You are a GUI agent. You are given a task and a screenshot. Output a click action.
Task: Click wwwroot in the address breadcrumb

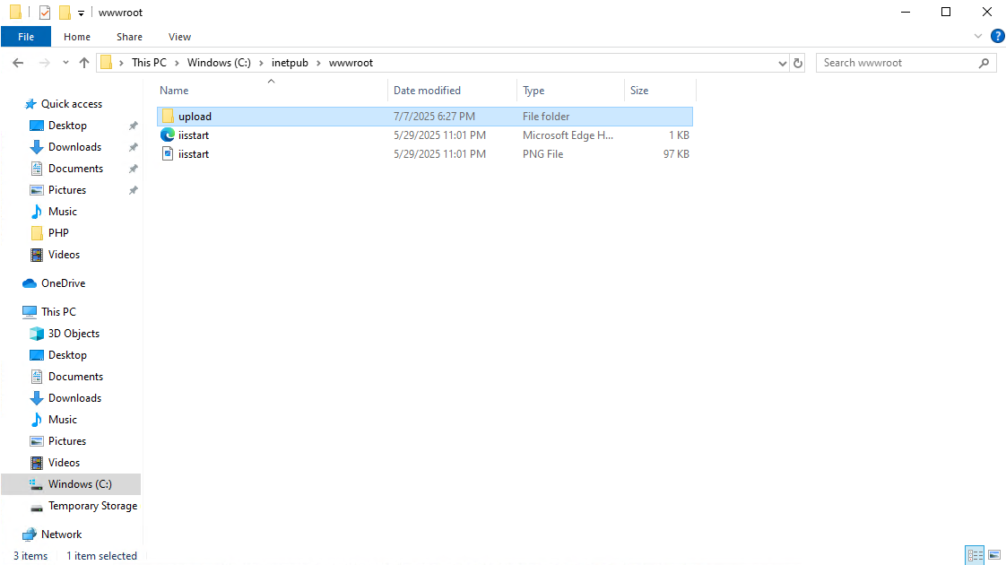[351, 63]
